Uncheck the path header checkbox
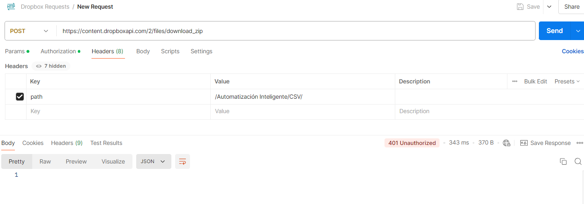 [19, 97]
